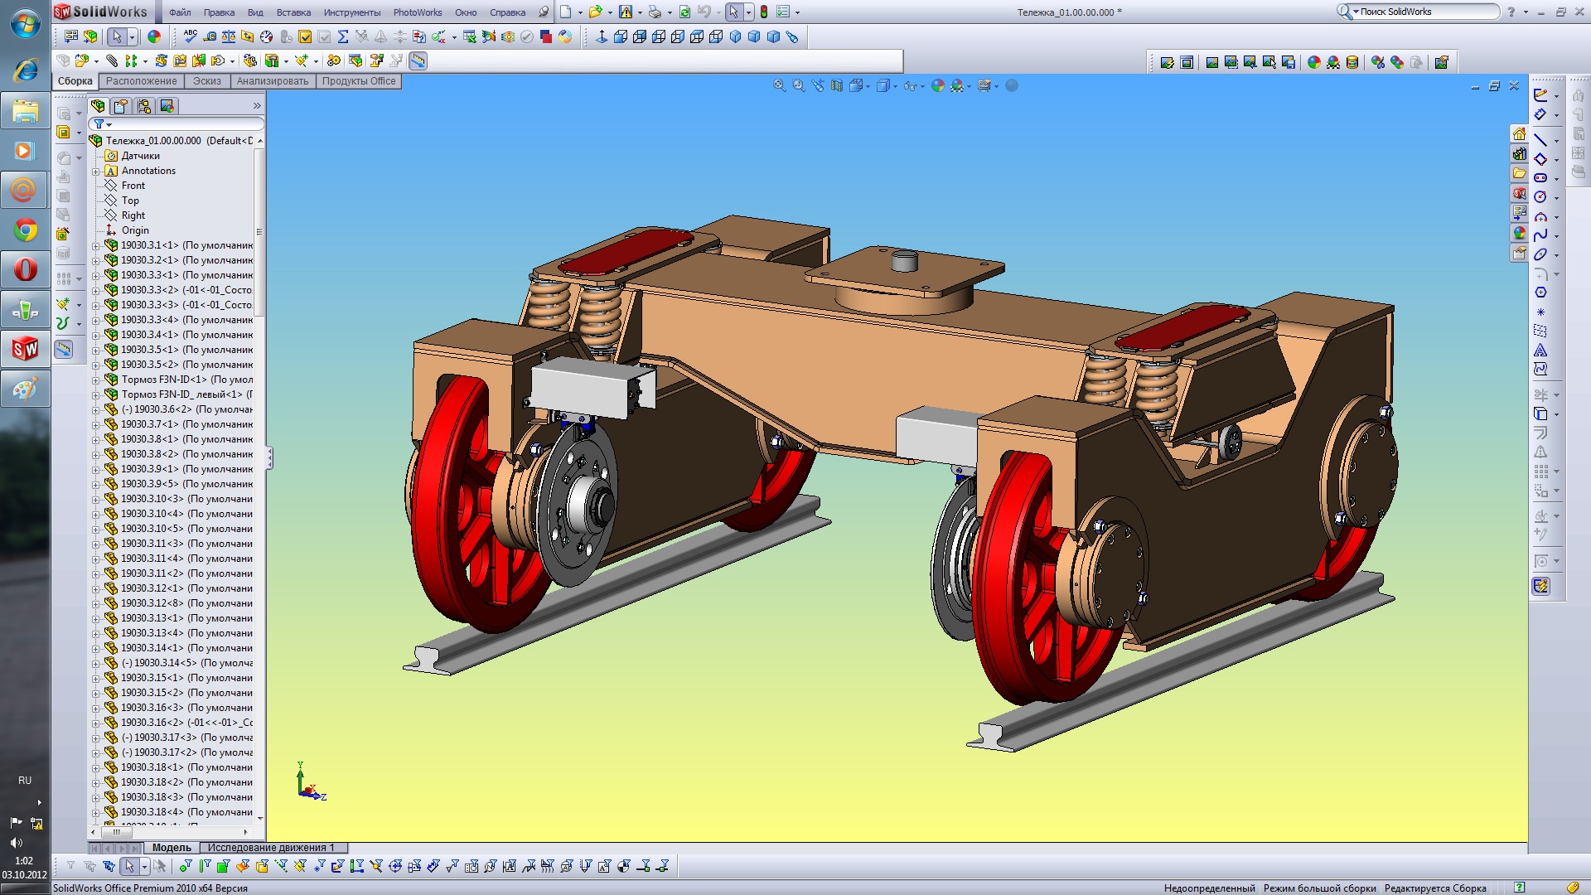
Task: Open the PropertyManager tab icon
Action: point(121,106)
